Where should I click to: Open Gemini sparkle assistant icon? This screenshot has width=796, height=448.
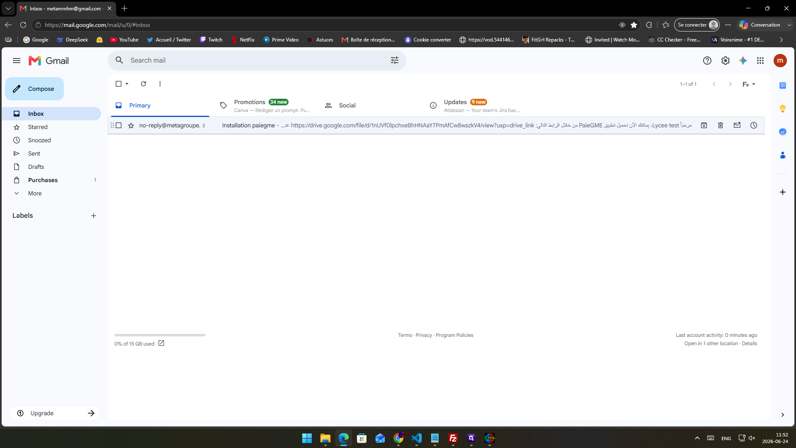(x=743, y=61)
